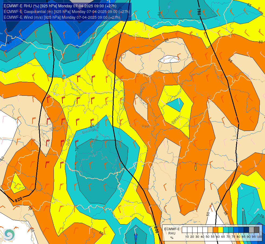Screen dimensions: 265x244
Task: Click the swirl logo icon at map corner
Action: (x=9, y=235)
